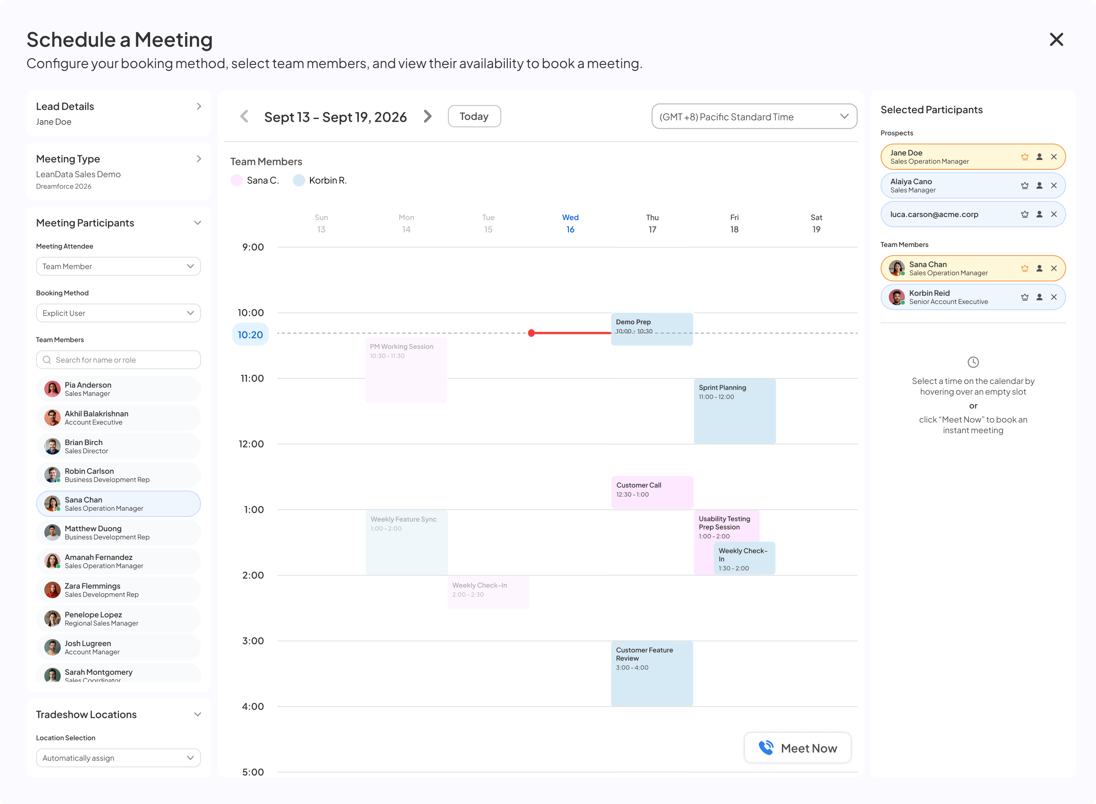Close the Schedule a Meeting dialog
Image resolution: width=1096 pixels, height=804 pixels.
click(x=1056, y=39)
